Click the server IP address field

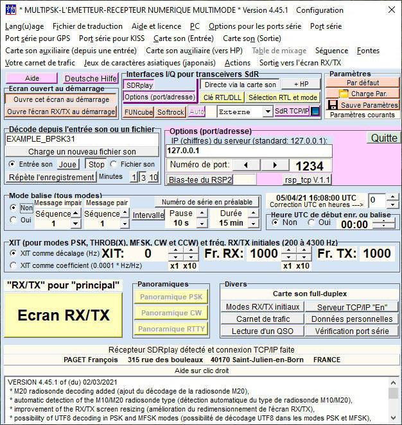click(249, 151)
